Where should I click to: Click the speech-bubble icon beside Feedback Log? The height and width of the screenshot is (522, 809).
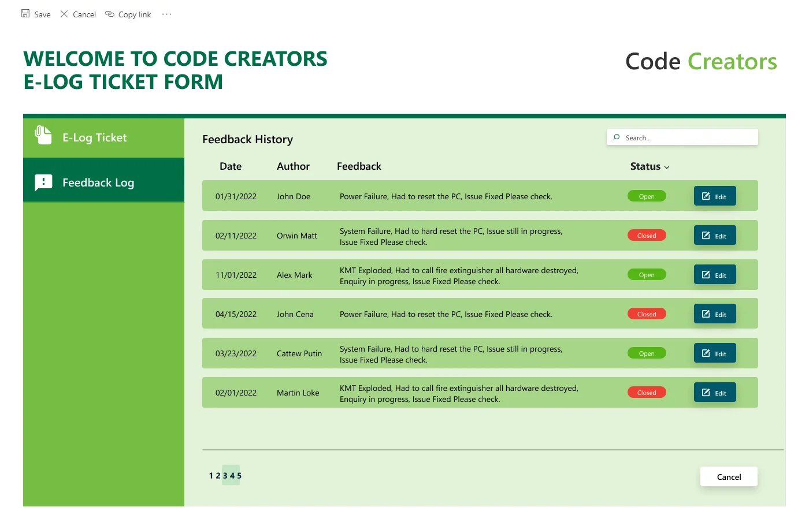pyautogui.click(x=43, y=182)
